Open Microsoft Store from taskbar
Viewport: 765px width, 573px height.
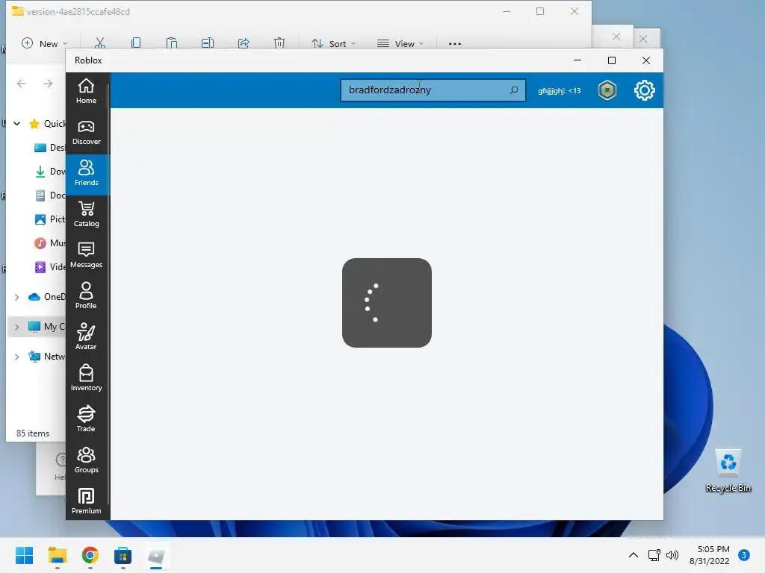pos(123,555)
